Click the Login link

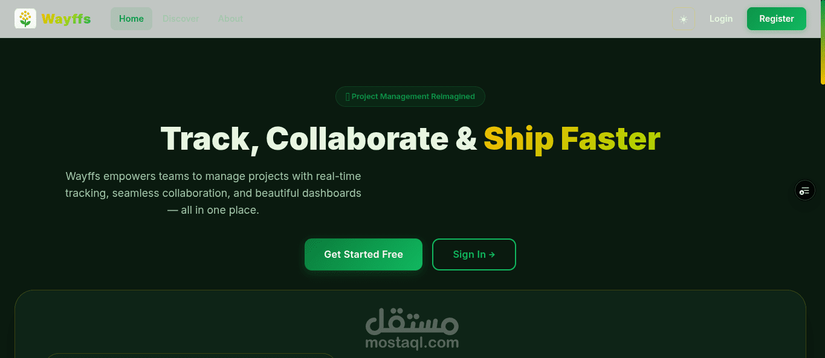[721, 19]
